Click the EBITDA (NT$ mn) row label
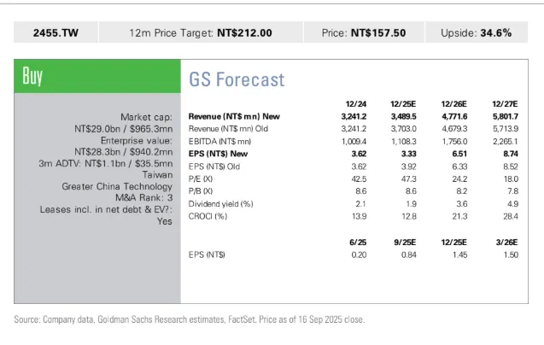 (x=219, y=142)
